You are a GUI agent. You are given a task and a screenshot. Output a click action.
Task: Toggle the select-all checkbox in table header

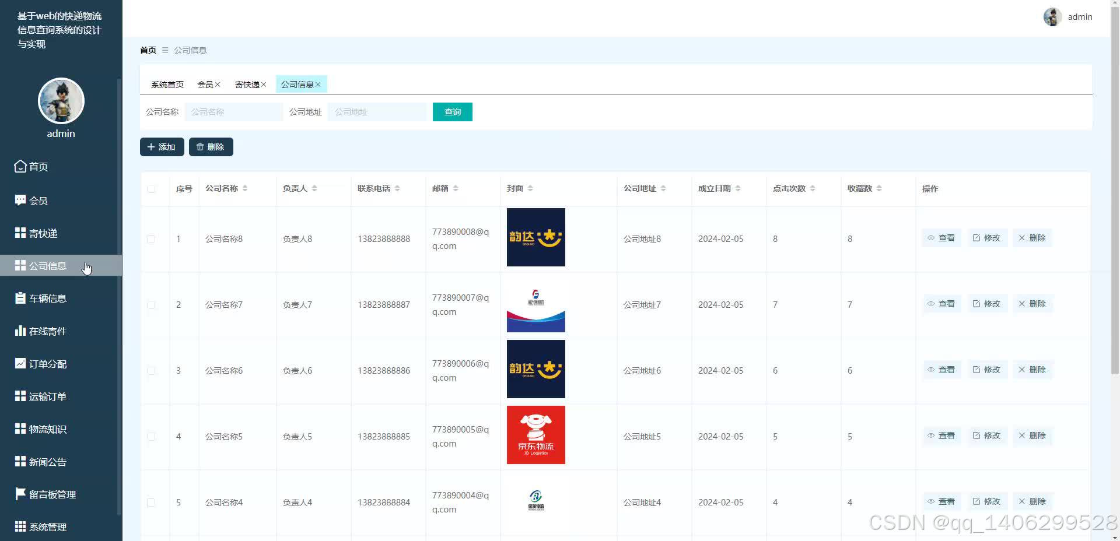coord(151,189)
